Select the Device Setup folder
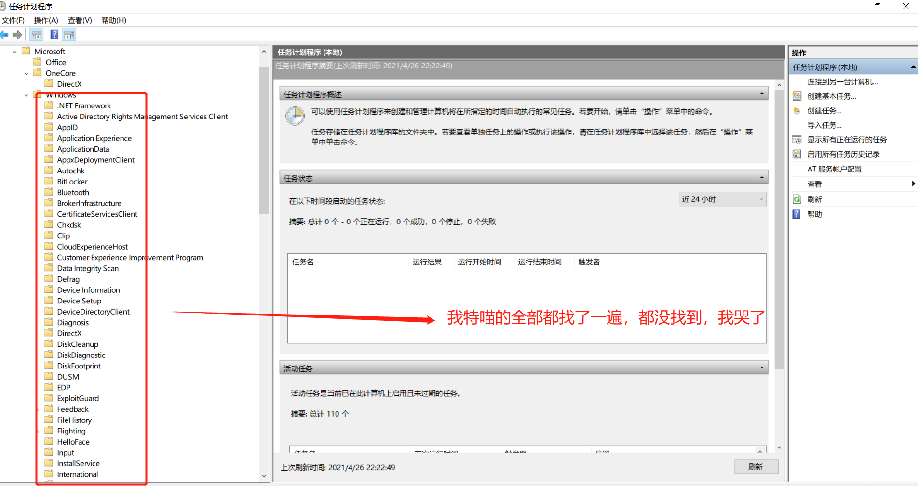Screen dimensions: 918x486 pos(79,301)
